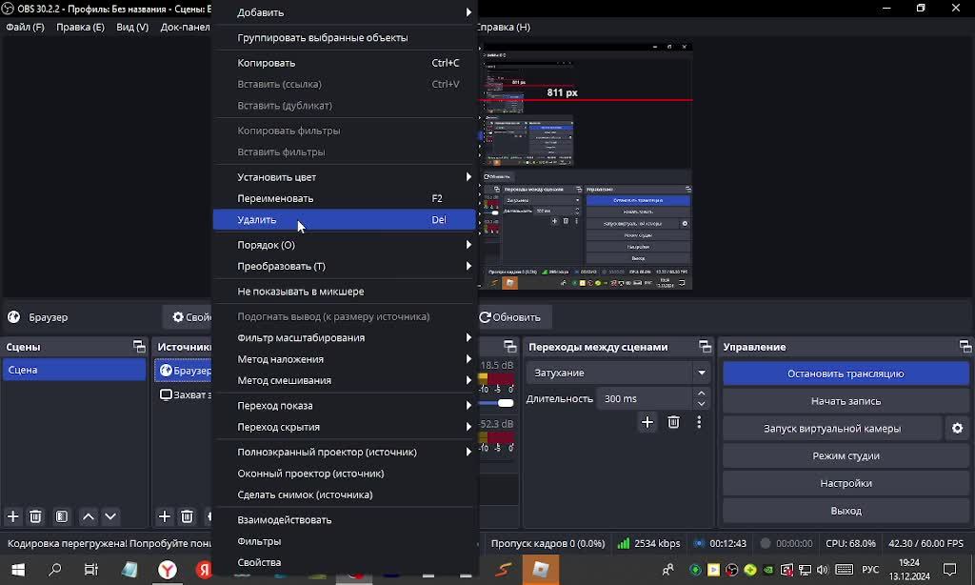This screenshot has height=585, width=975.
Task: Click Группировать выбранные объекты
Action: [x=344, y=38]
